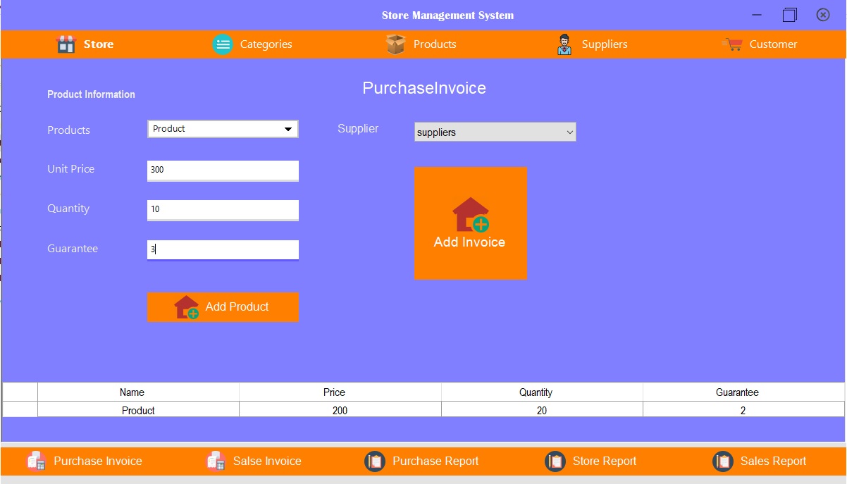Select the row header of Product row
Screen dimensions: 847x484
(20, 410)
